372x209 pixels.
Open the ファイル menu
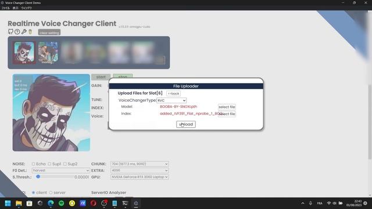[5, 8]
